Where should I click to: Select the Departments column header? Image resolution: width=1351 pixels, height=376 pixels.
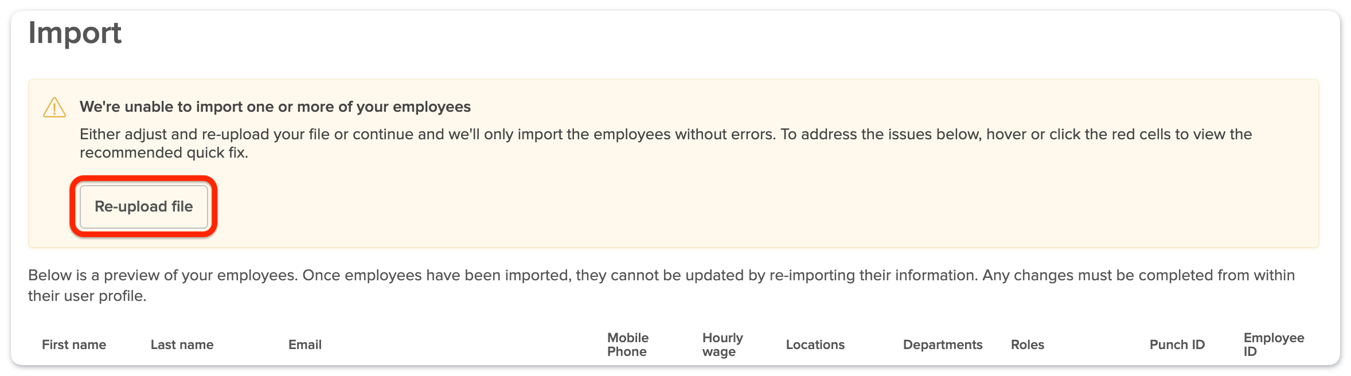942,344
